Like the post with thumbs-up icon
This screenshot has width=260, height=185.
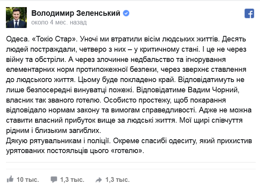(x=10, y=179)
